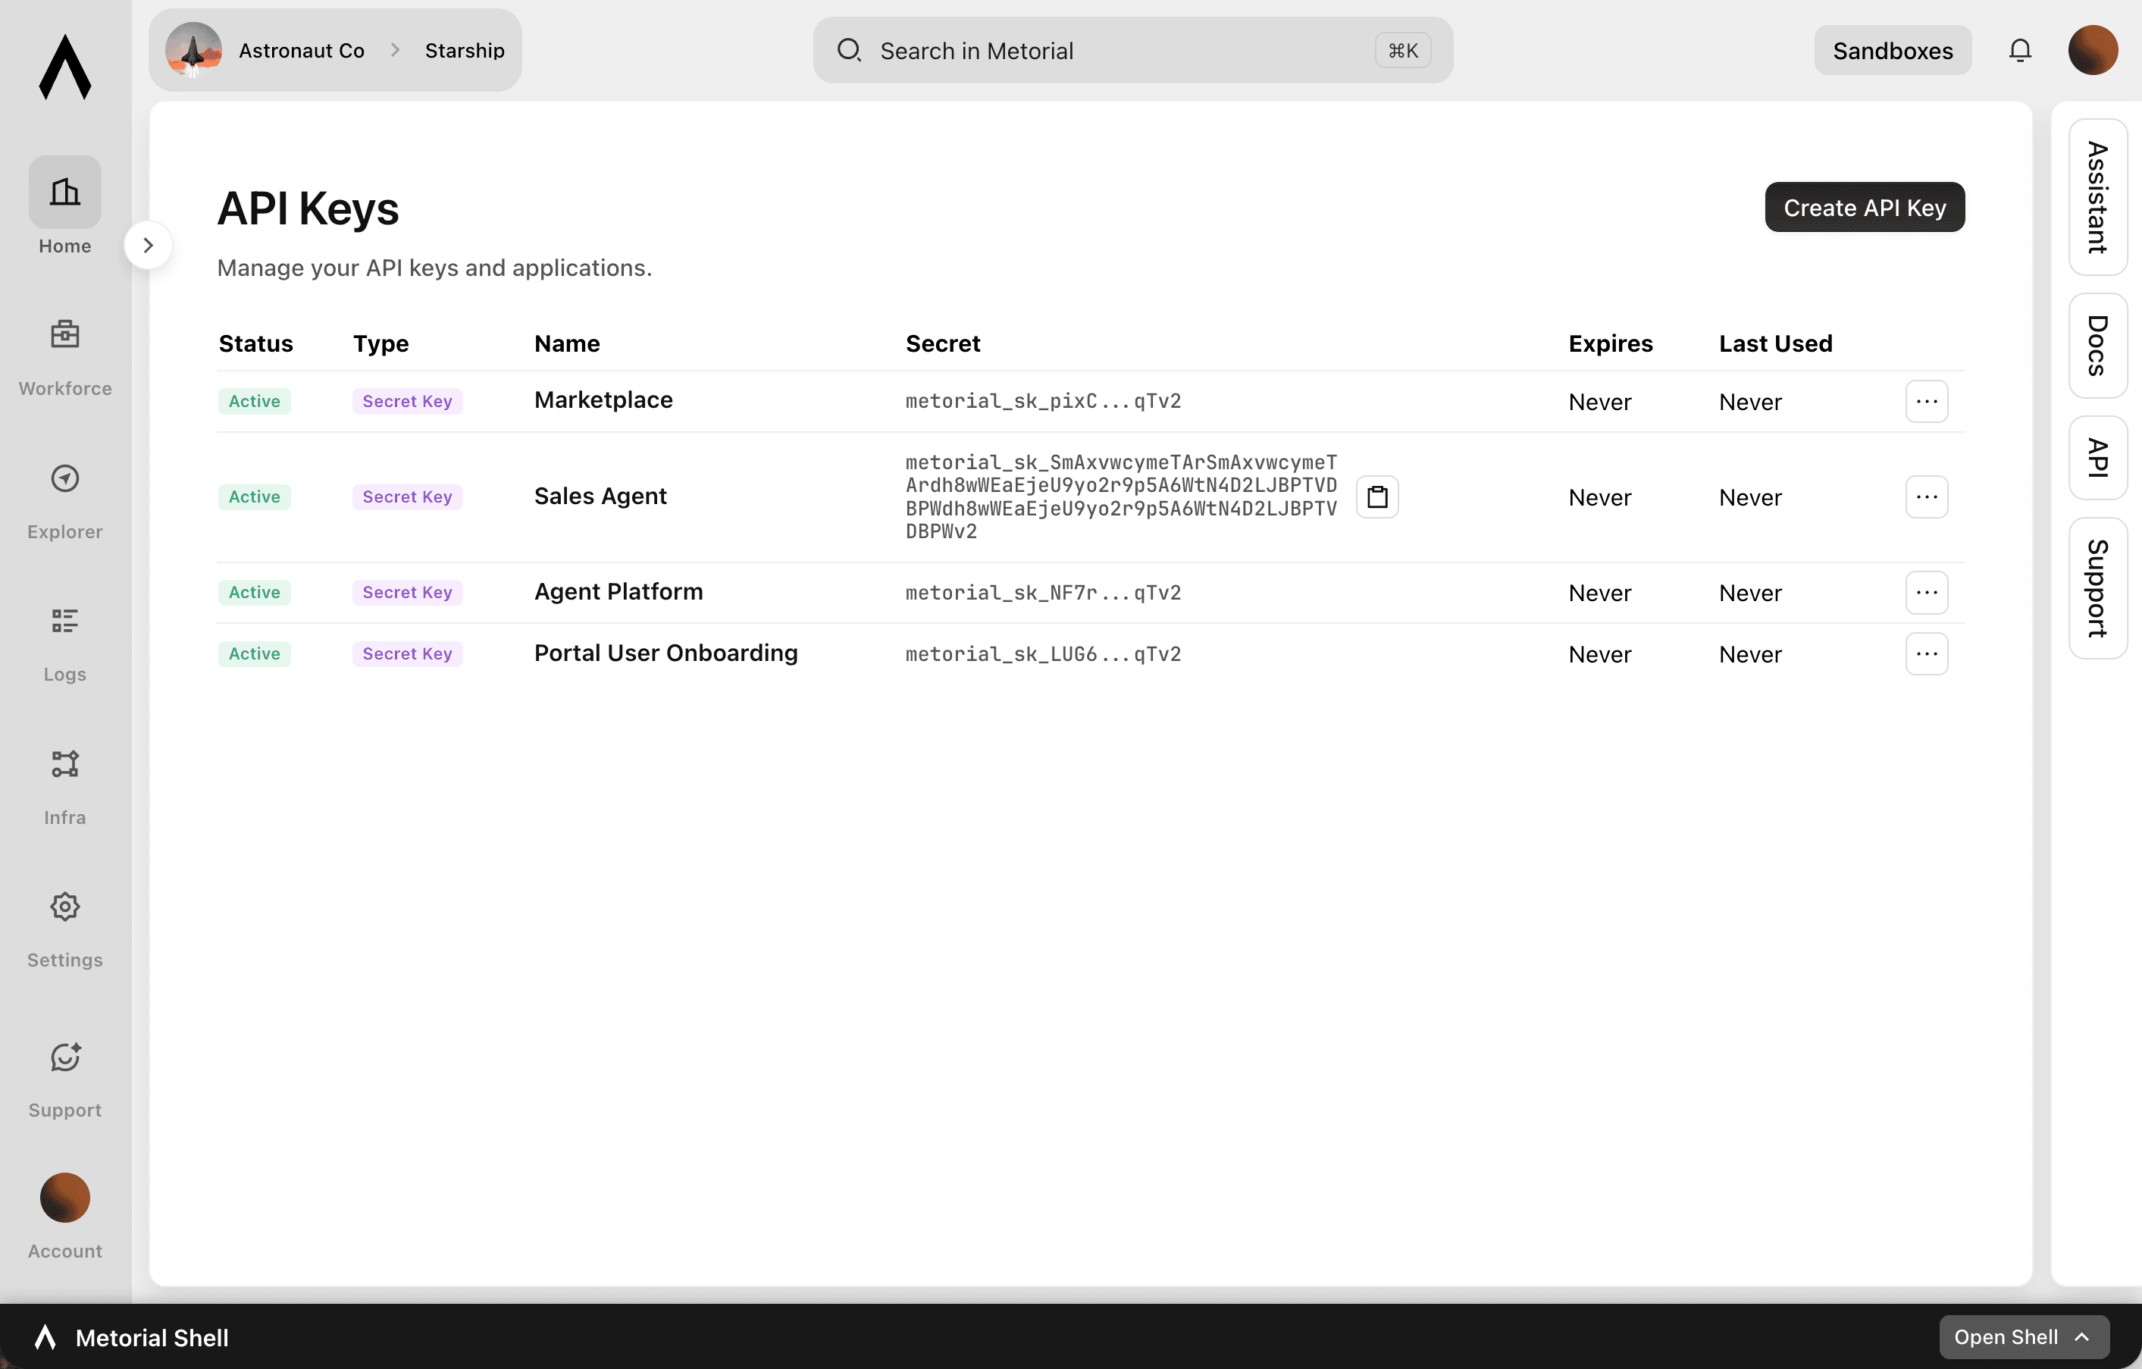Open the API side tab

pos(2097,458)
